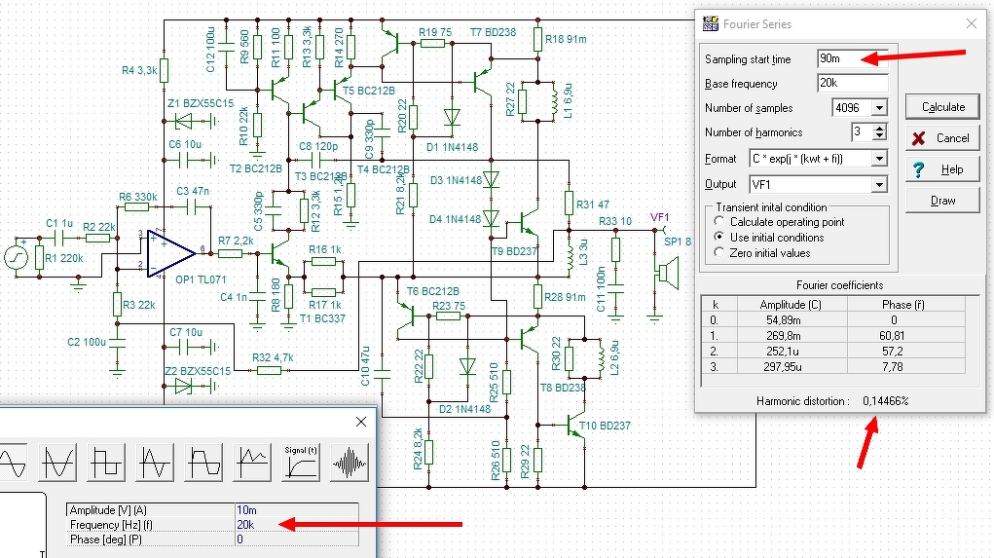Click the Number of harmonics field
The image size is (994, 558).
pos(863,131)
